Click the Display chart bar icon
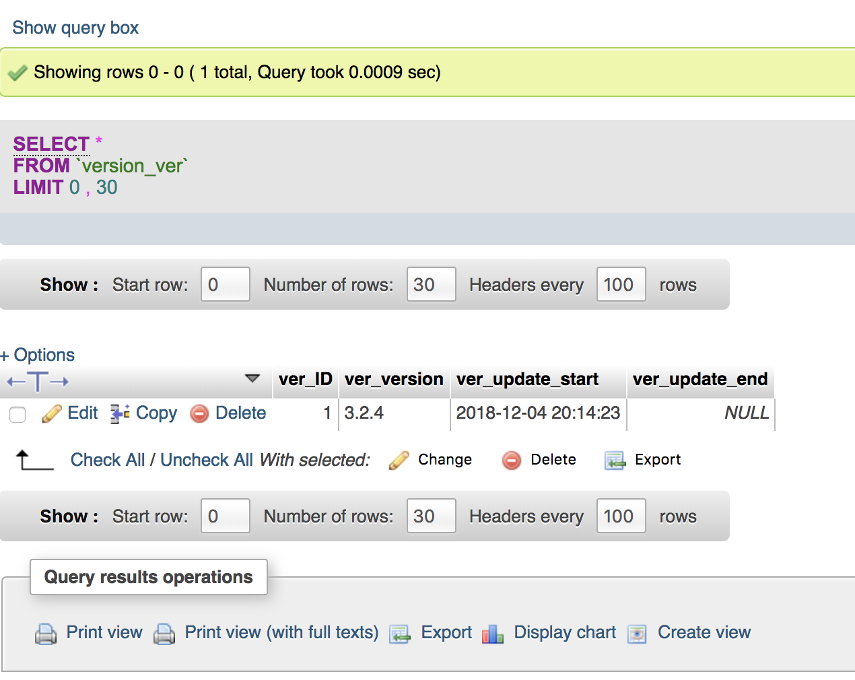855x680 pixels. [x=493, y=634]
